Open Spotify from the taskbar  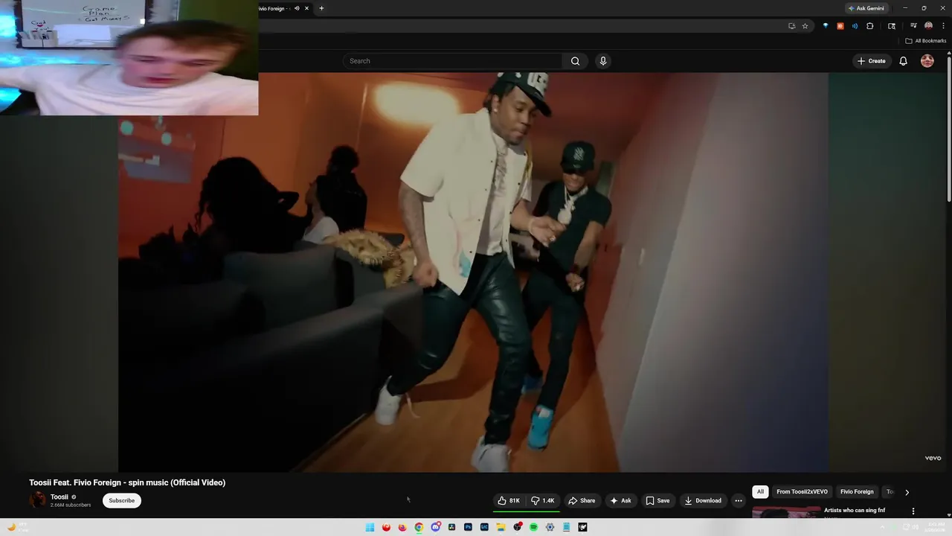[533, 527]
